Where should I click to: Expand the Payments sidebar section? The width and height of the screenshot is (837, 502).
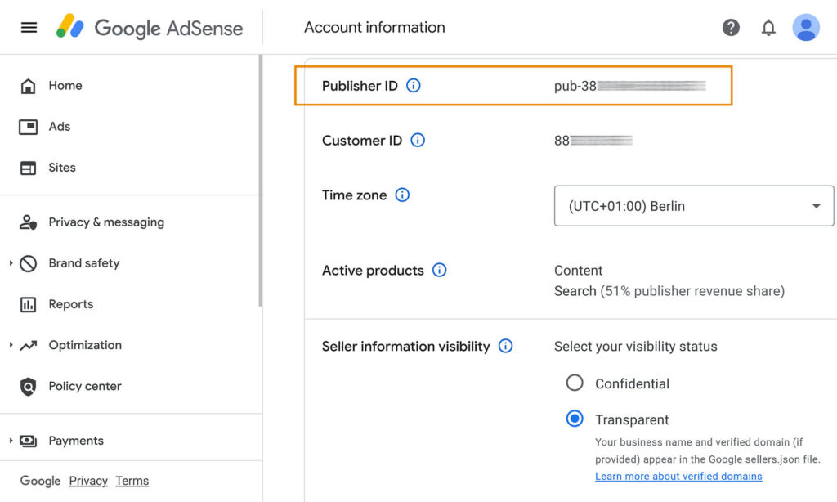pyautogui.click(x=11, y=441)
